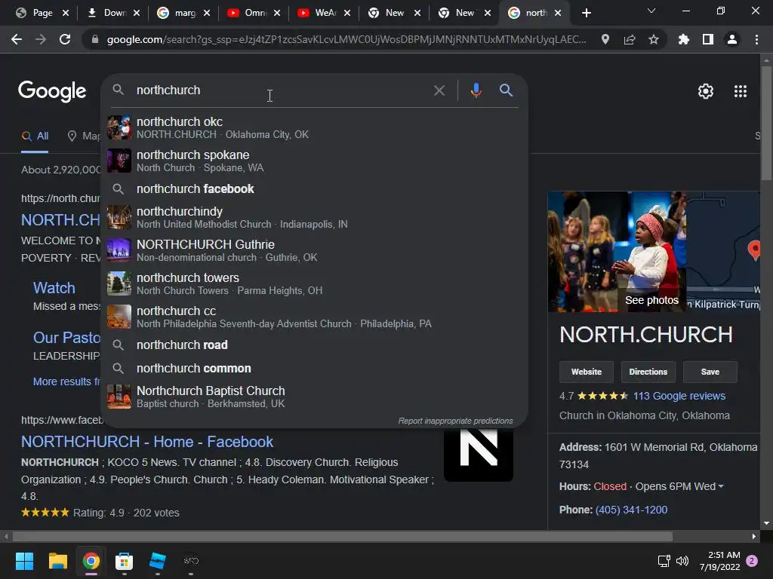Click the vertical page scrollbar
773x579 pixels.
point(766,123)
